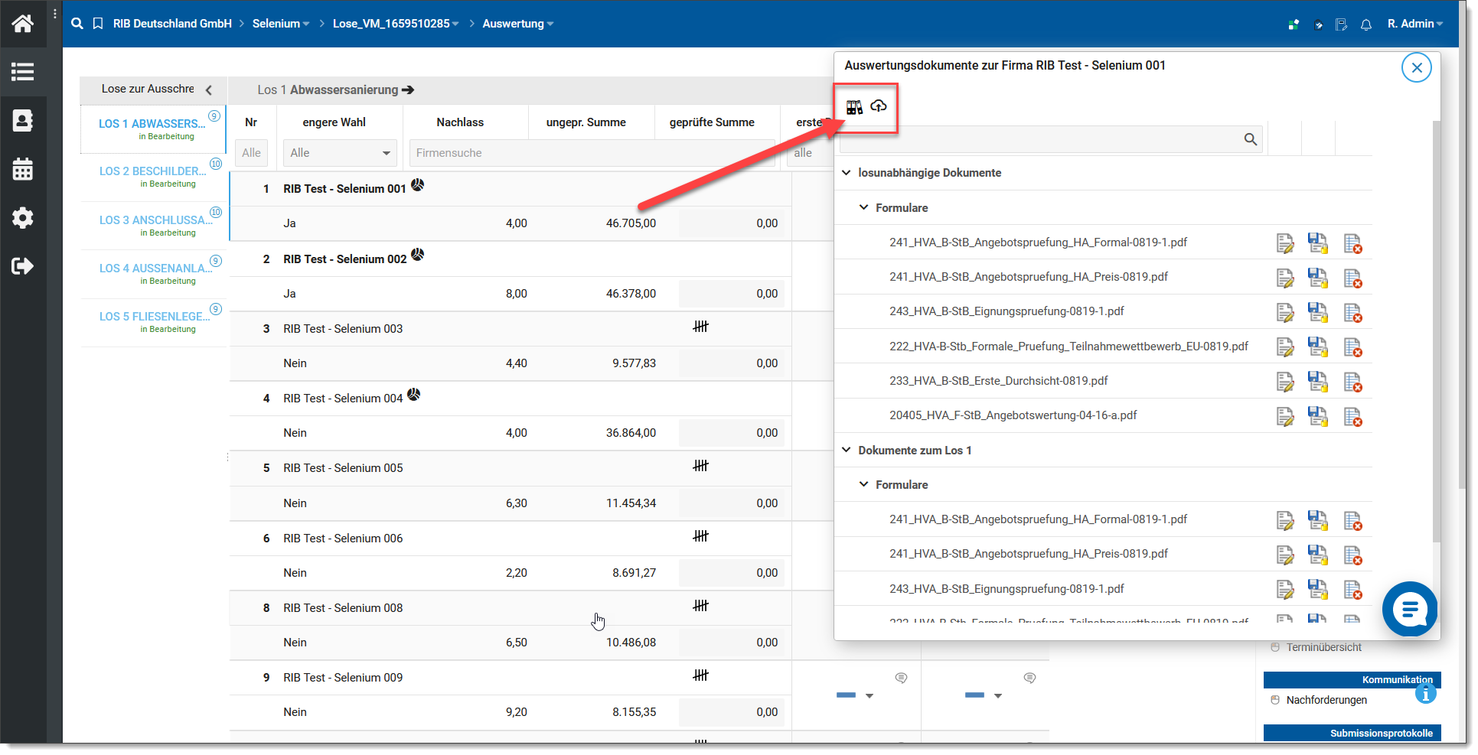
Task: Select LOS 4 AUSSENANLA... lot tab
Action: [x=153, y=274]
